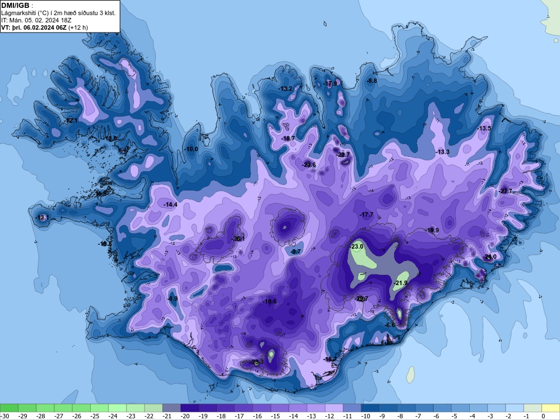Click the -8.8 temperature label
The height and width of the screenshot is (420, 560).
coord(372,81)
